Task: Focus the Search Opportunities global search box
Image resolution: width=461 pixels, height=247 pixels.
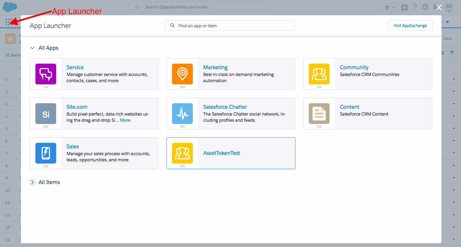Action: (199, 7)
